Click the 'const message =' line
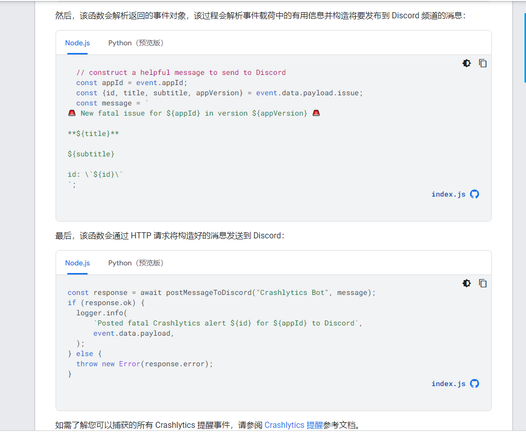The image size is (526, 435). click(x=112, y=103)
